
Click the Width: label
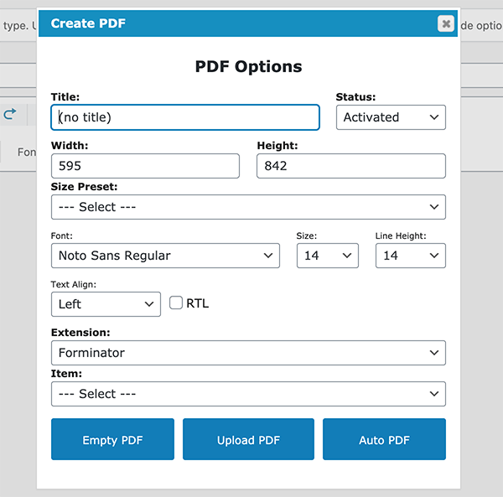[x=70, y=146]
